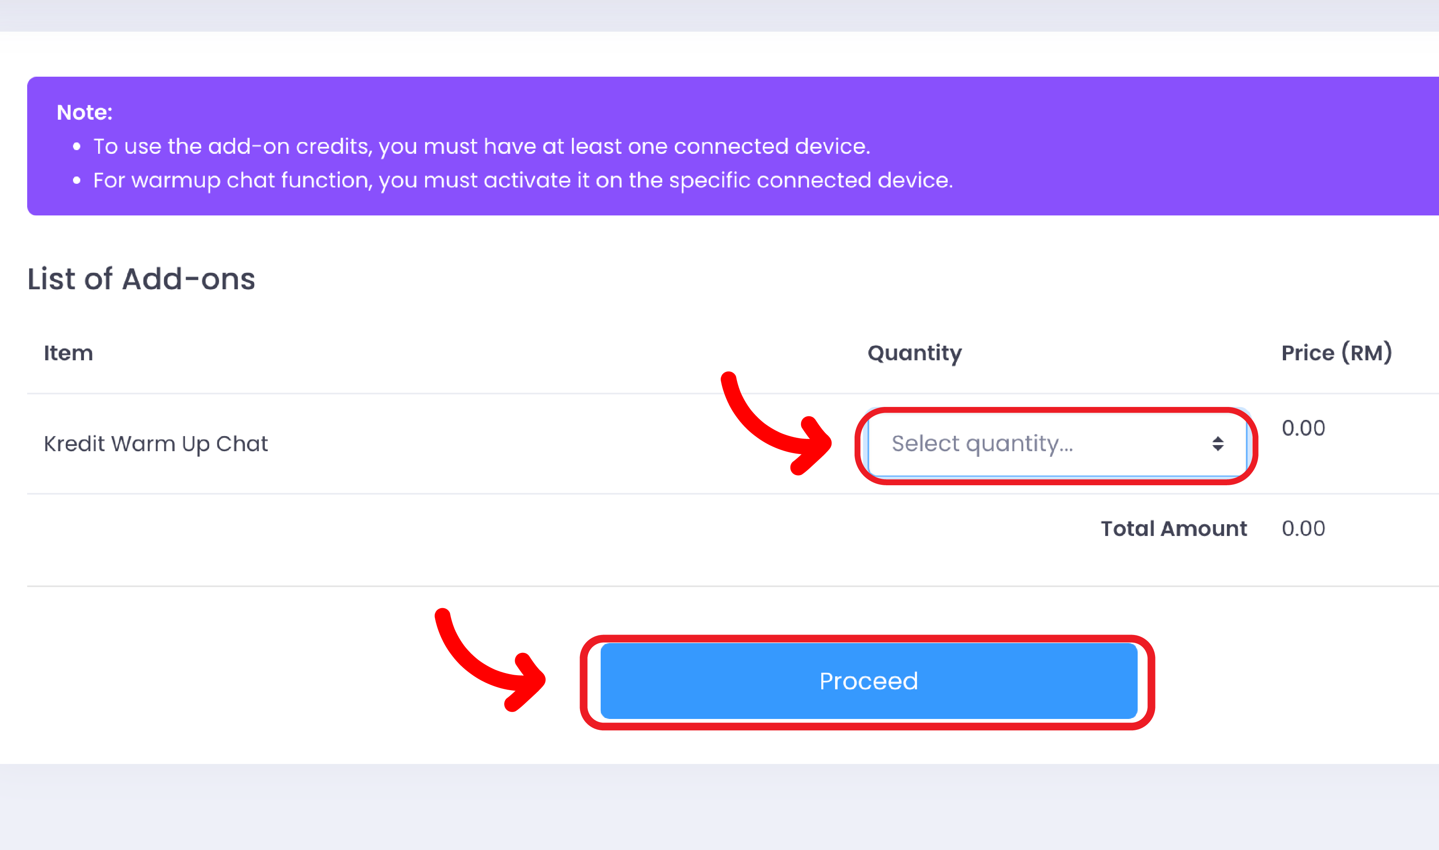This screenshot has height=850, width=1439.
Task: Click the Price (RM) column header
Action: click(x=1336, y=353)
